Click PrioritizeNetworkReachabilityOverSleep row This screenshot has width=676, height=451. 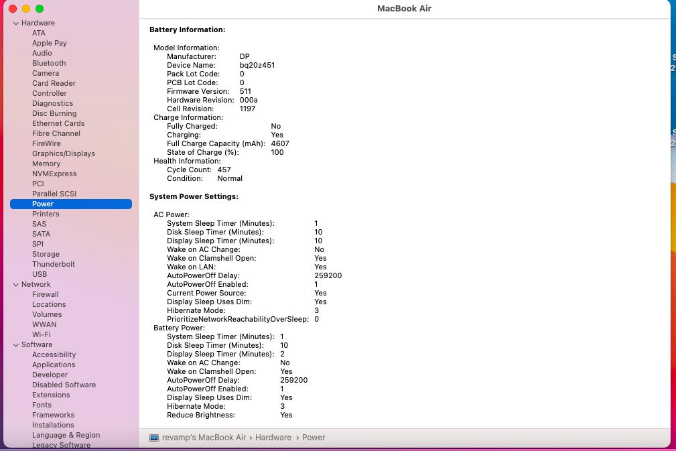tap(243, 320)
